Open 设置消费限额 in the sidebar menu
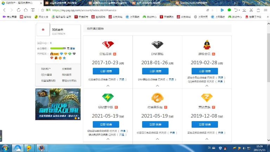 tap(49, 81)
